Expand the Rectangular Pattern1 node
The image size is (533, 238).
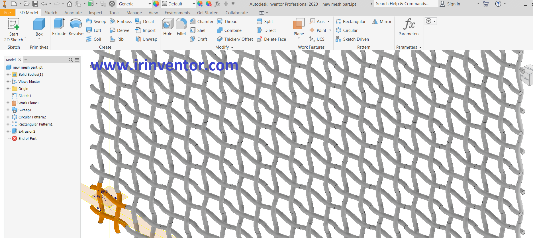[8, 124]
